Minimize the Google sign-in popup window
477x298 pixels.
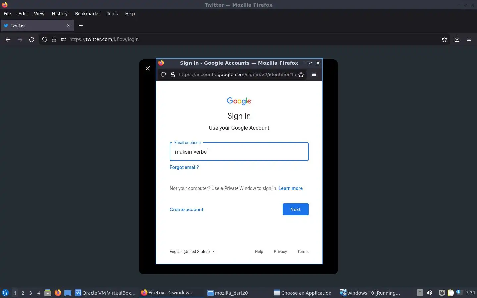pyautogui.click(x=303, y=63)
